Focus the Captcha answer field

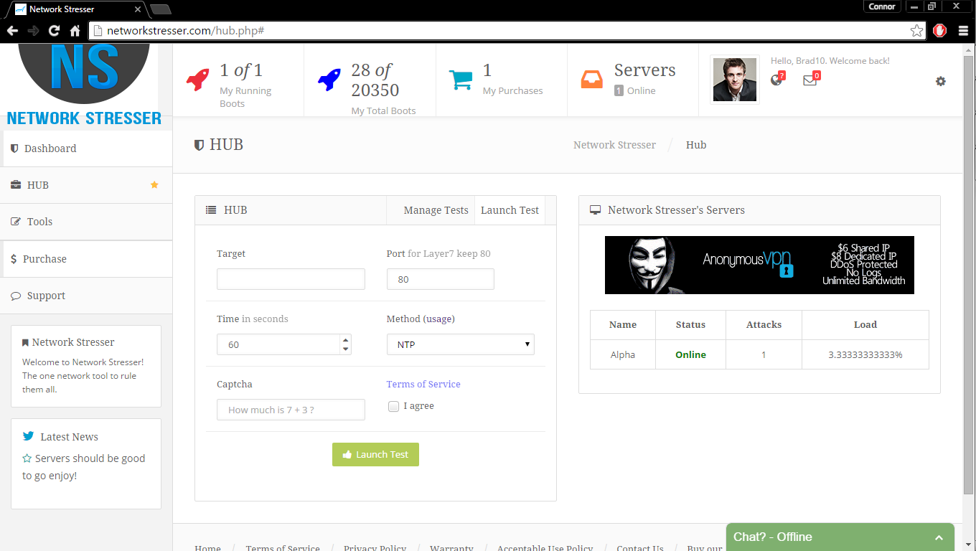pyautogui.click(x=291, y=410)
